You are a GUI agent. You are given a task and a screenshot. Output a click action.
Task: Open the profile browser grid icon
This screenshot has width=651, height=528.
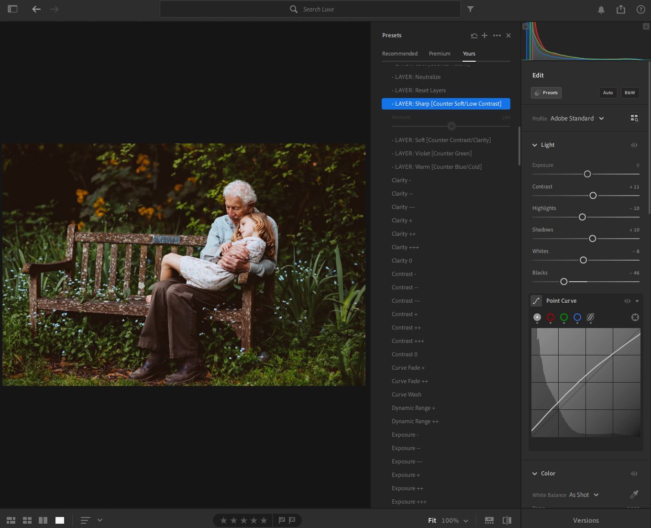tap(634, 118)
